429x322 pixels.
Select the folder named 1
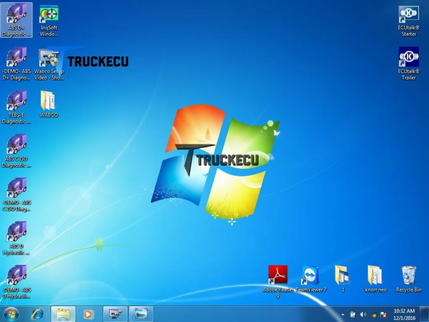pyautogui.click(x=342, y=279)
